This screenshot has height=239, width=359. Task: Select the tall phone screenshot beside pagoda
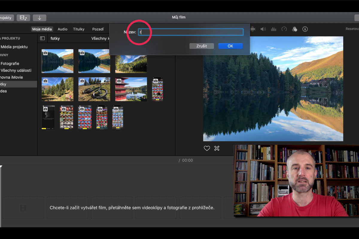coord(157,89)
